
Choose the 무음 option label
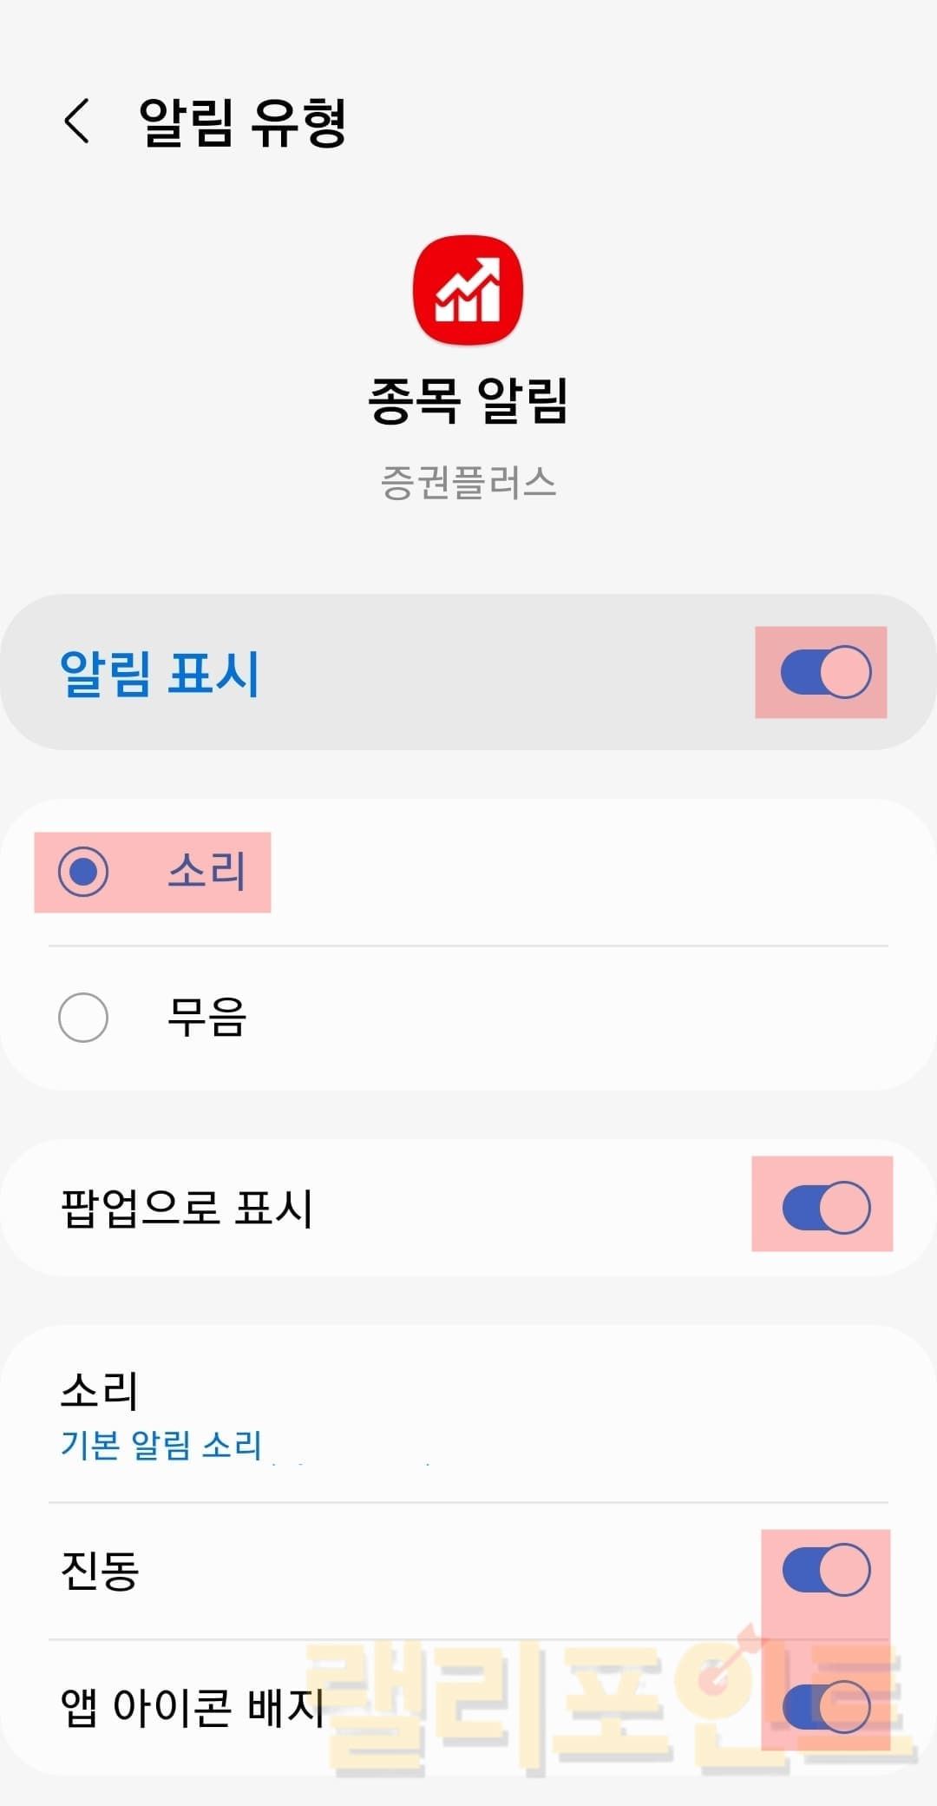206,1017
